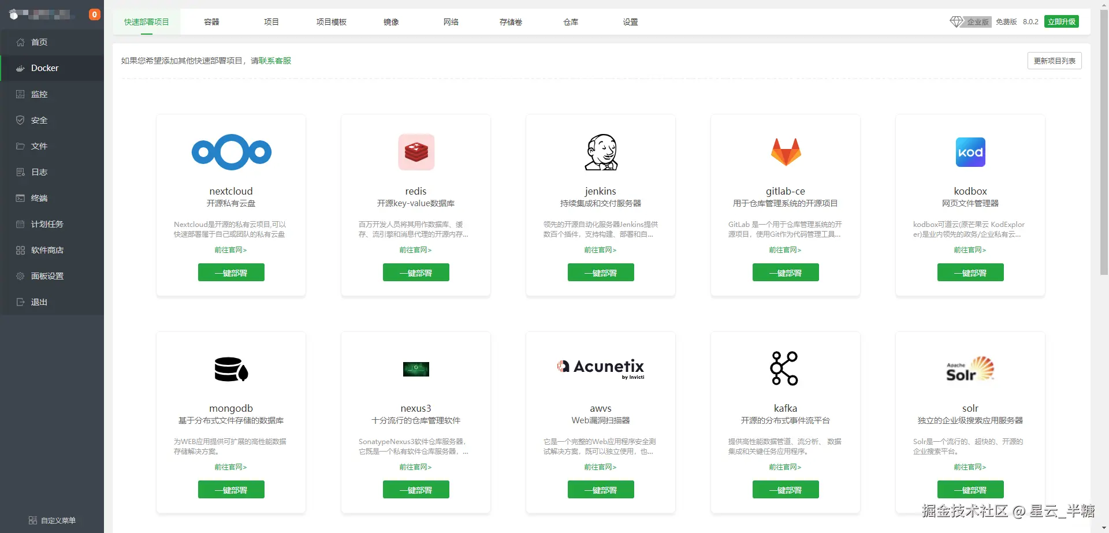Deploy nextcloud with 一键部署 button

click(231, 273)
